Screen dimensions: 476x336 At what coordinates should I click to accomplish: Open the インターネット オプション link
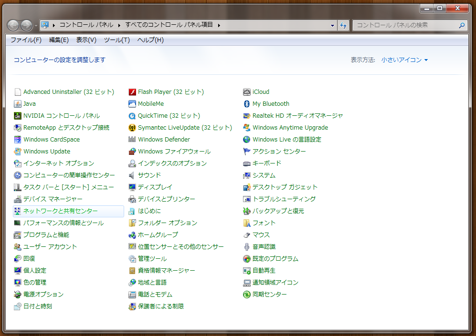click(59, 163)
